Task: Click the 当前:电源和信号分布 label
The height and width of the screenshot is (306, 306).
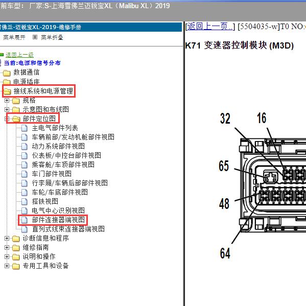Action: 32,63
